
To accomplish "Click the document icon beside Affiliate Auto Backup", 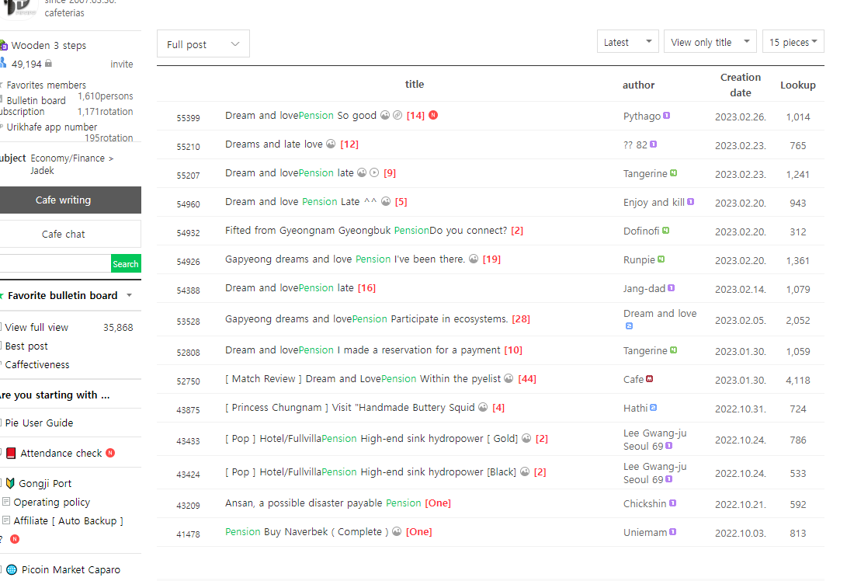I will click(6, 520).
